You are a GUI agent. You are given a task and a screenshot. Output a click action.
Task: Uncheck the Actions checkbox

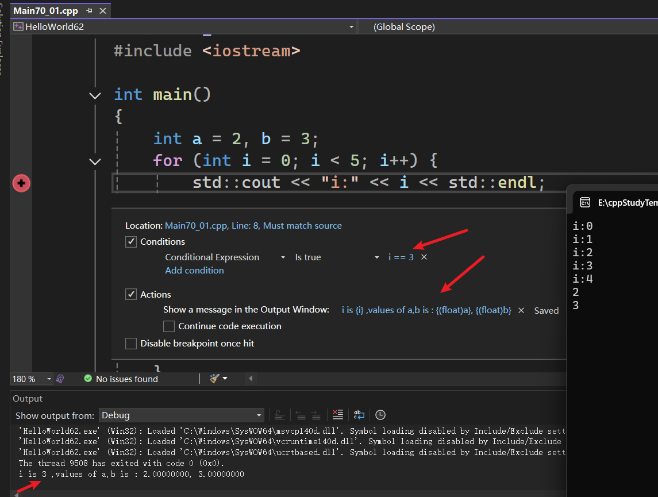pyautogui.click(x=131, y=294)
